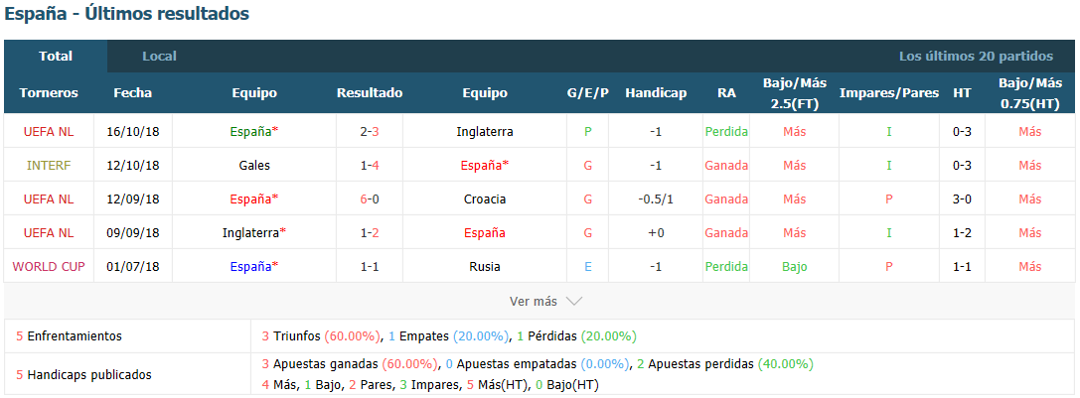Open the 1-4 result for Gales vs España
This screenshot has height=398, width=1080.
click(370, 166)
